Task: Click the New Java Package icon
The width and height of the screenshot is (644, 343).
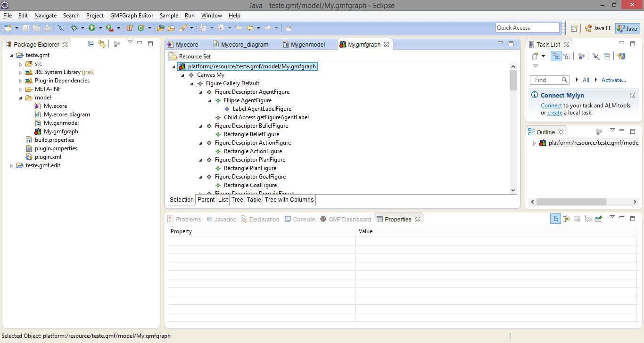Action: (130, 28)
